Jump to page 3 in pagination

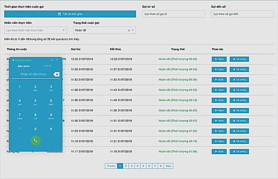point(131,166)
